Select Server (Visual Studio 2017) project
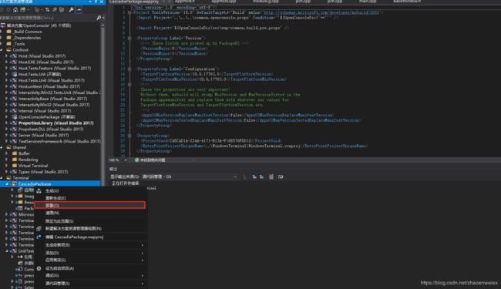501x289 pixels. [x=43, y=135]
